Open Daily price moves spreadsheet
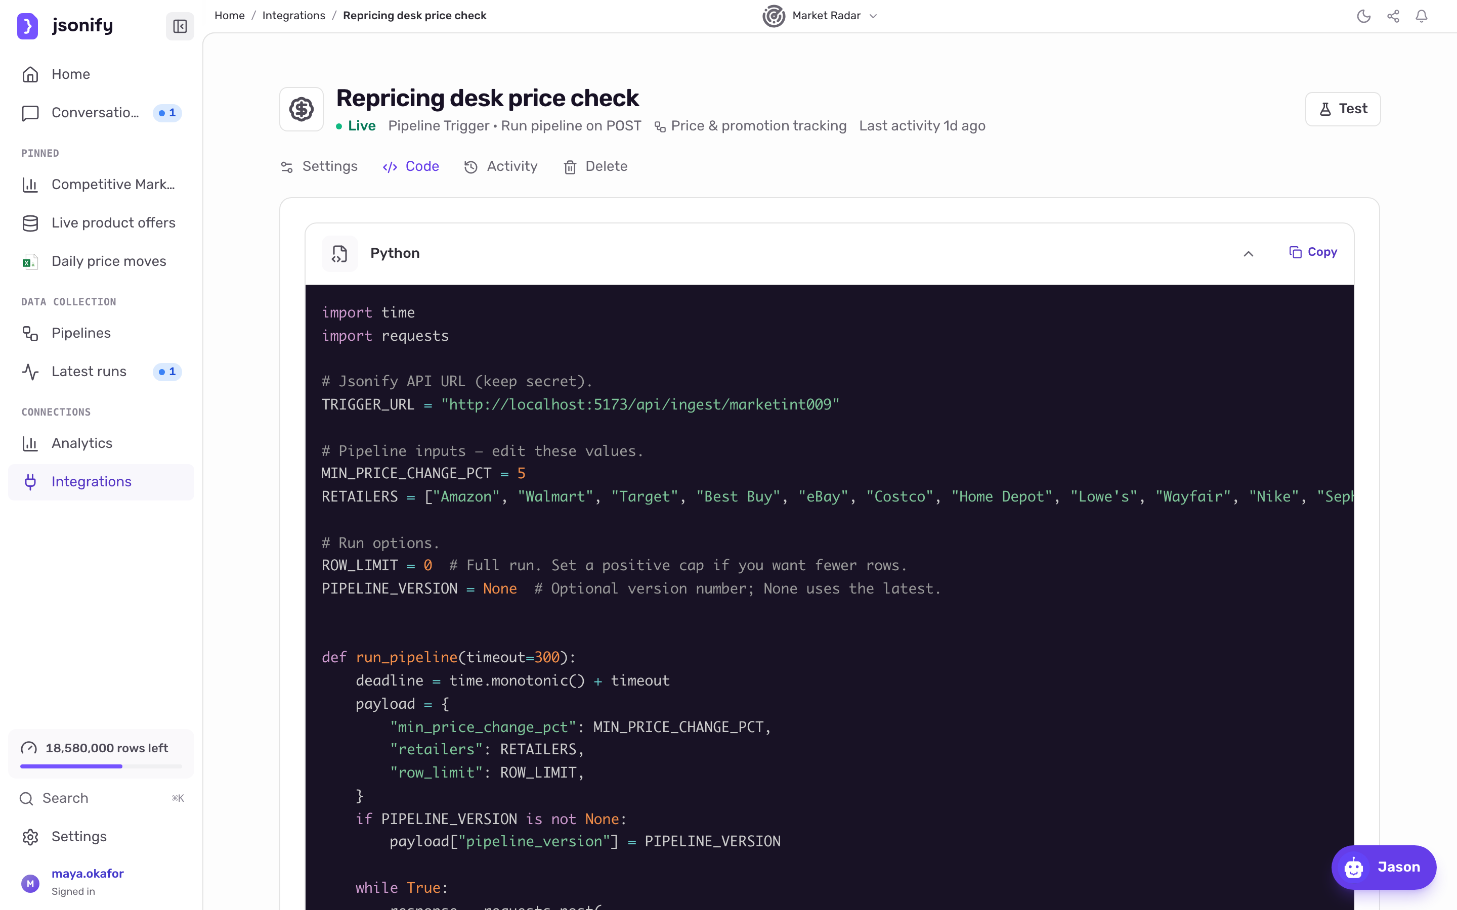 (101, 261)
